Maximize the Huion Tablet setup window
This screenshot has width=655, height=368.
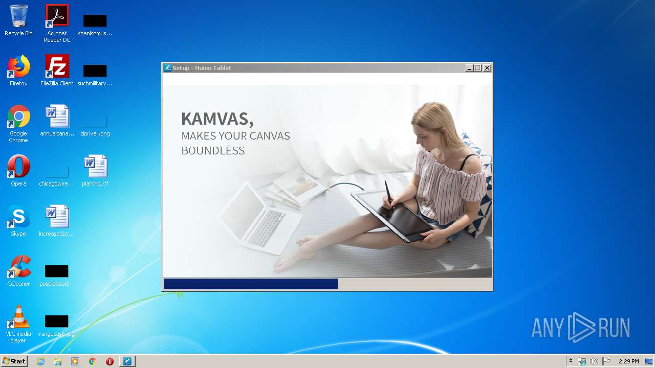(x=478, y=68)
